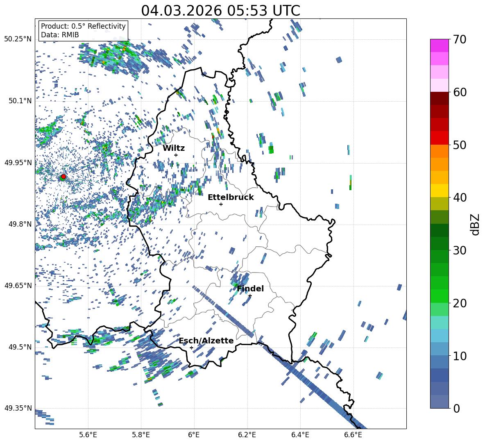Pick the dark red colorbar segment below 60

coord(439,98)
